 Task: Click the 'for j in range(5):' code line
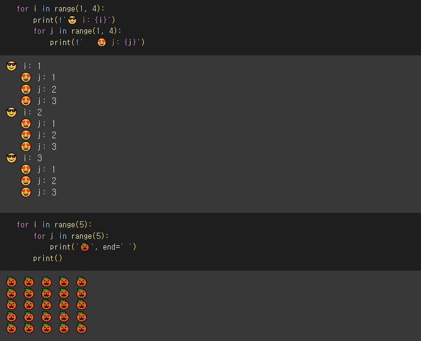click(71, 236)
